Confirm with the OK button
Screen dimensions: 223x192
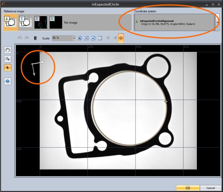[188, 188]
